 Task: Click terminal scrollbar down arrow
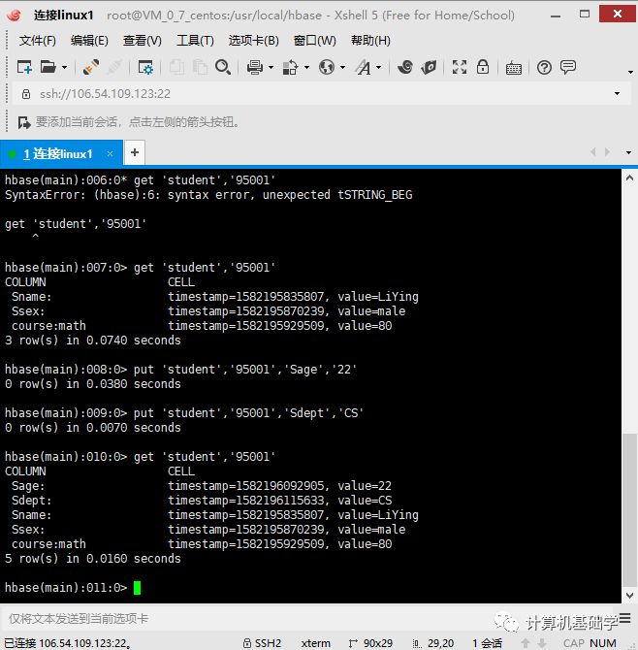pos(629,596)
